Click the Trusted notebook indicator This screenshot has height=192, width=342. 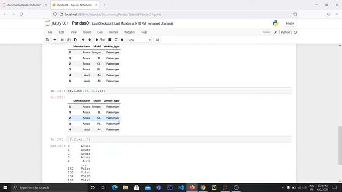point(266,32)
